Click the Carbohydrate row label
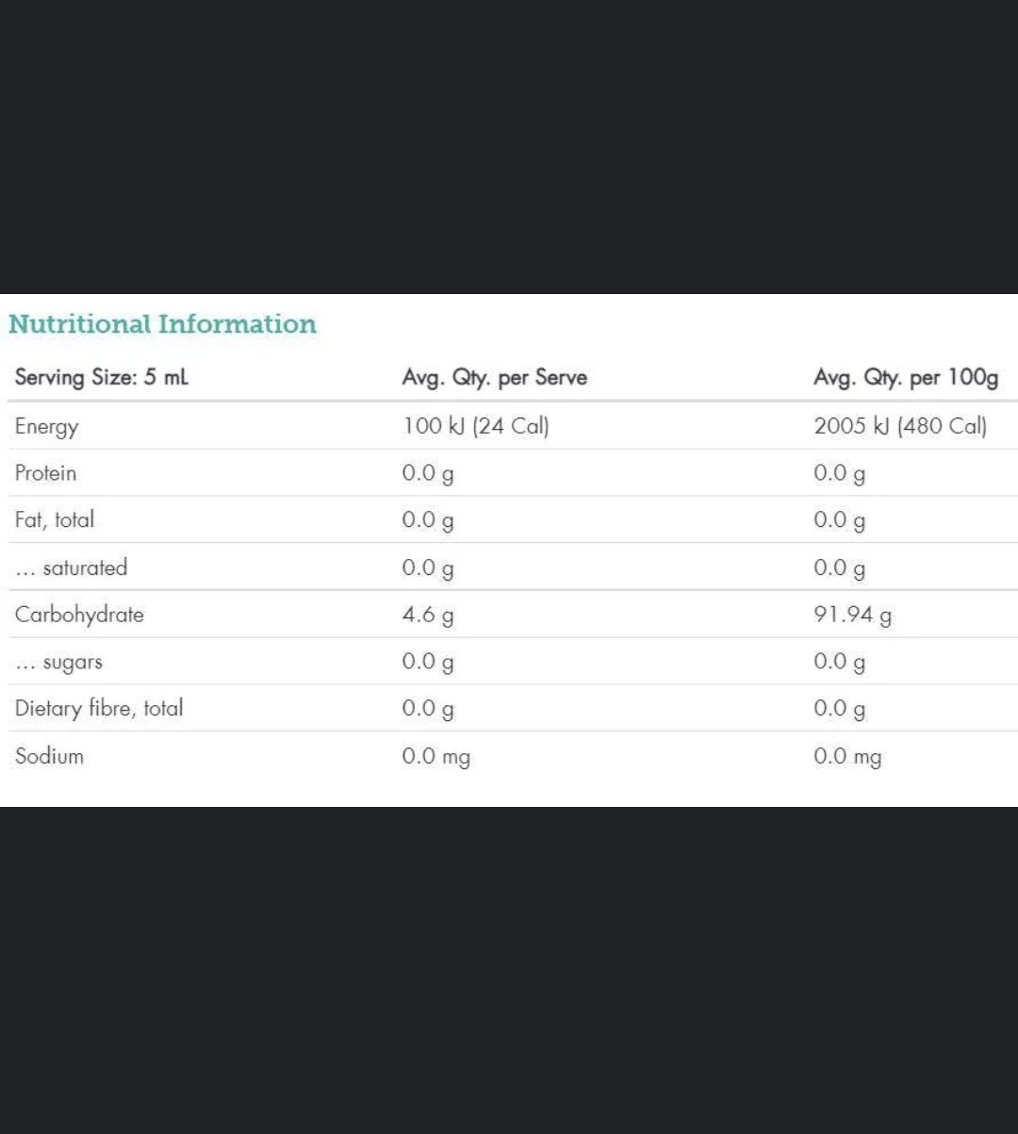 (79, 615)
